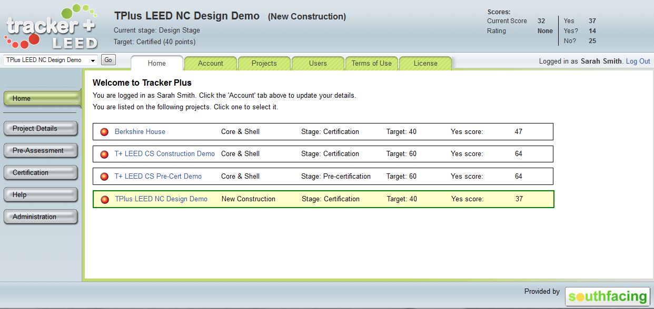Click the Tracker Plus LEED logo
The width and height of the screenshot is (654, 309).
(52, 27)
